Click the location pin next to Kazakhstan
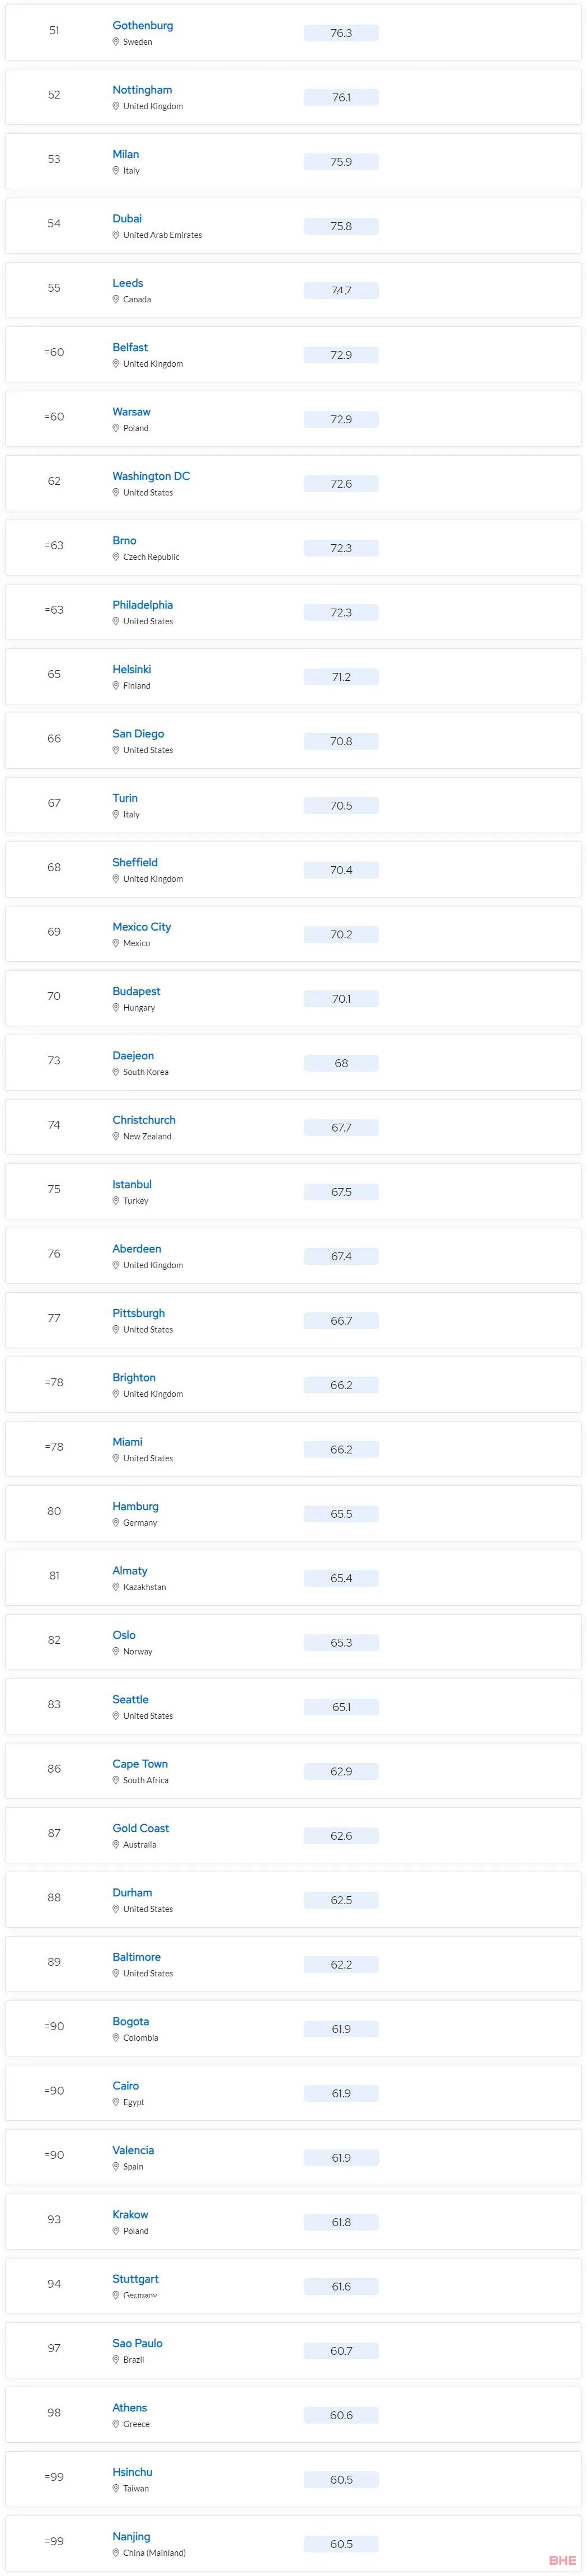The width and height of the screenshot is (587, 2576). coord(116,1588)
